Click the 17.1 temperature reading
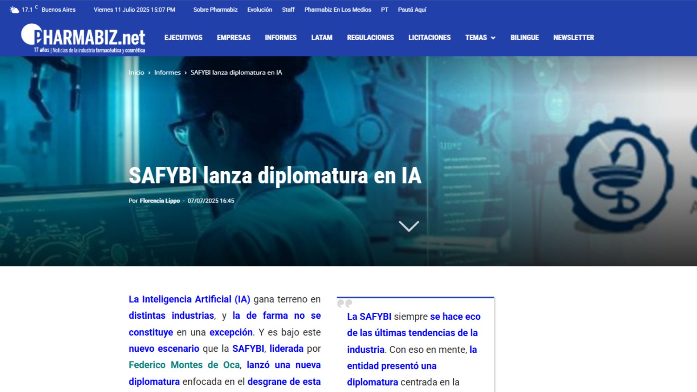The width and height of the screenshot is (697, 392). point(27,10)
